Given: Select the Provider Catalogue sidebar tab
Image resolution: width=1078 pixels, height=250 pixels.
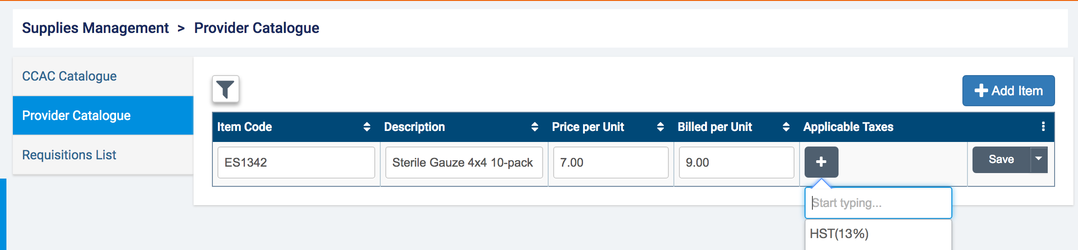Looking at the screenshot, I should click(x=76, y=115).
